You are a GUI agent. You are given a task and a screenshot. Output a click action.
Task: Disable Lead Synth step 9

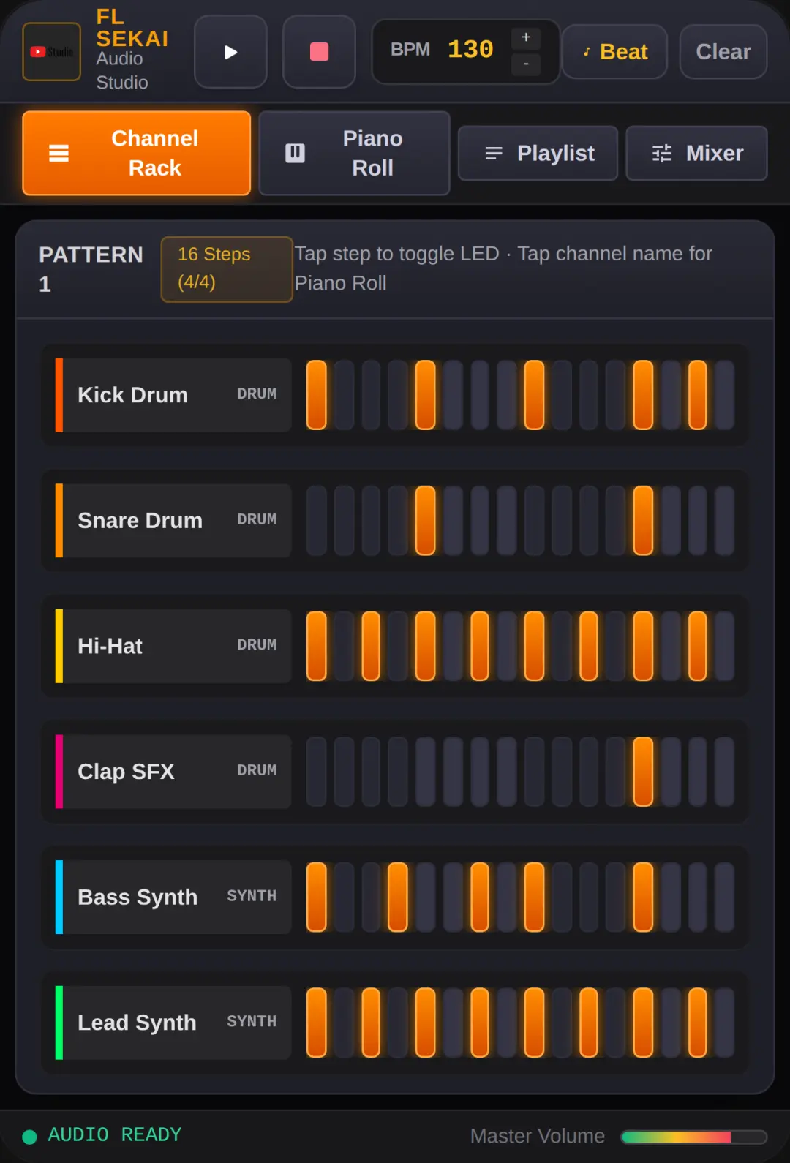point(535,1023)
